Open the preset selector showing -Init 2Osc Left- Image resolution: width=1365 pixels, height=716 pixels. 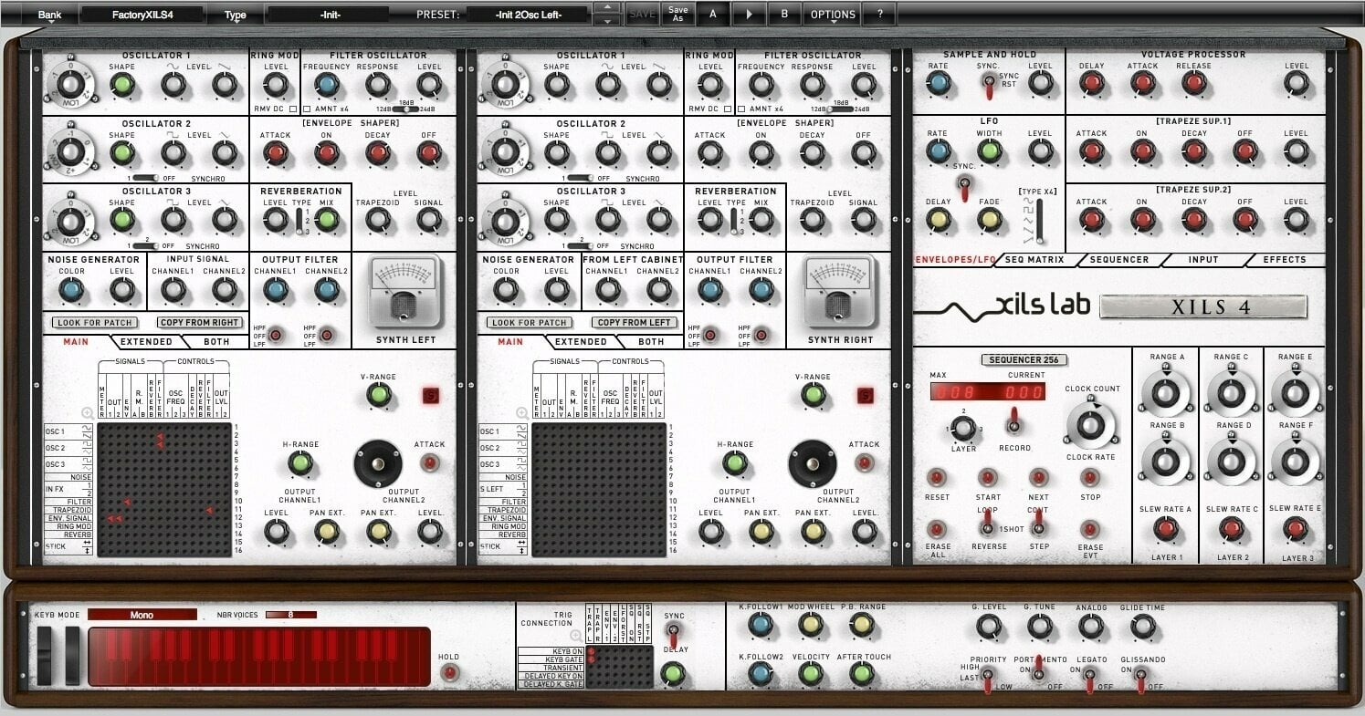click(x=530, y=13)
